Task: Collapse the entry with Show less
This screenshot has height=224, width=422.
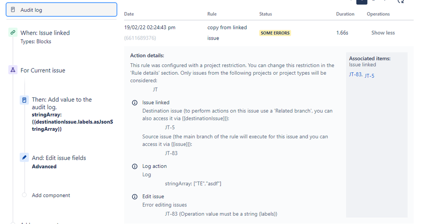Action: pyautogui.click(x=383, y=33)
